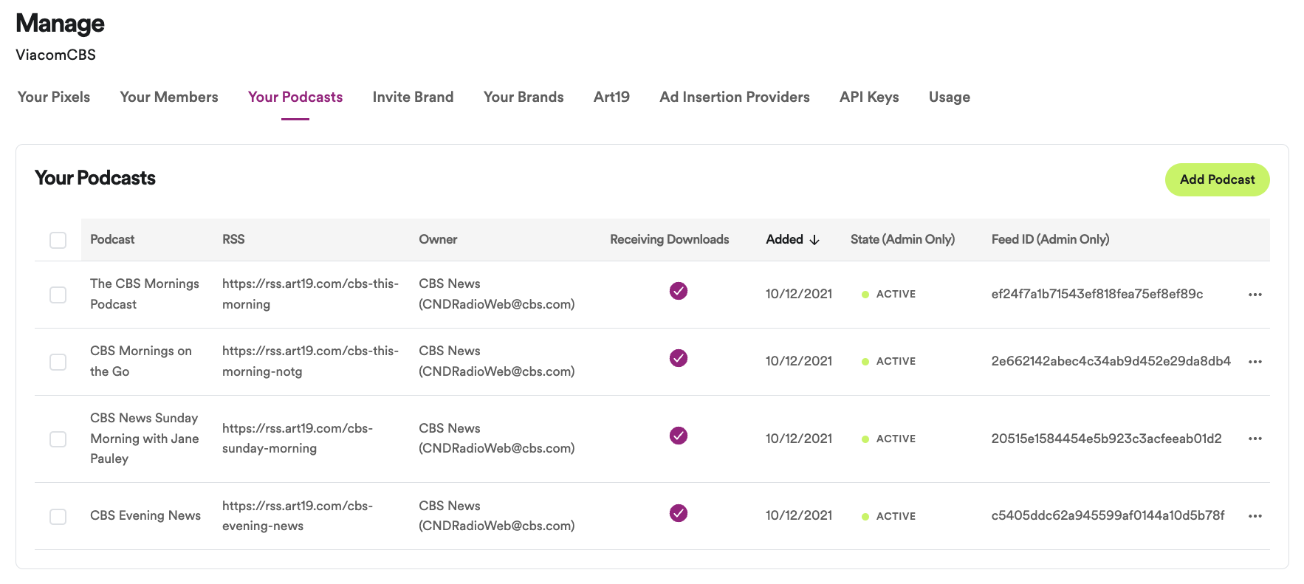Open CBS Evening News podcast name
1304x584 pixels.
145,515
